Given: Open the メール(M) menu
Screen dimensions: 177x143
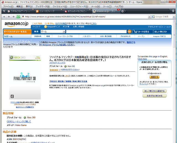Looking at the screenshot, I should pos(96,6).
